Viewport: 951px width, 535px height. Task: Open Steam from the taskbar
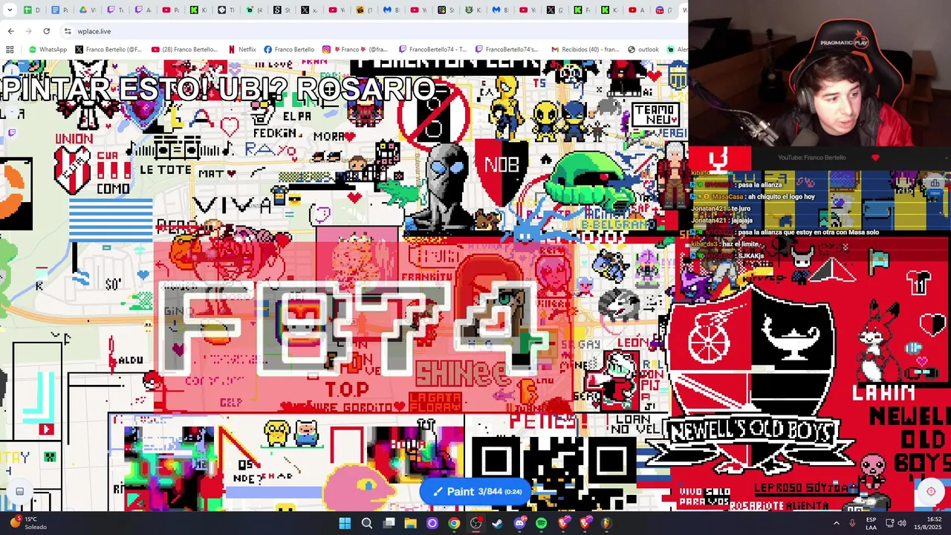pos(497,523)
